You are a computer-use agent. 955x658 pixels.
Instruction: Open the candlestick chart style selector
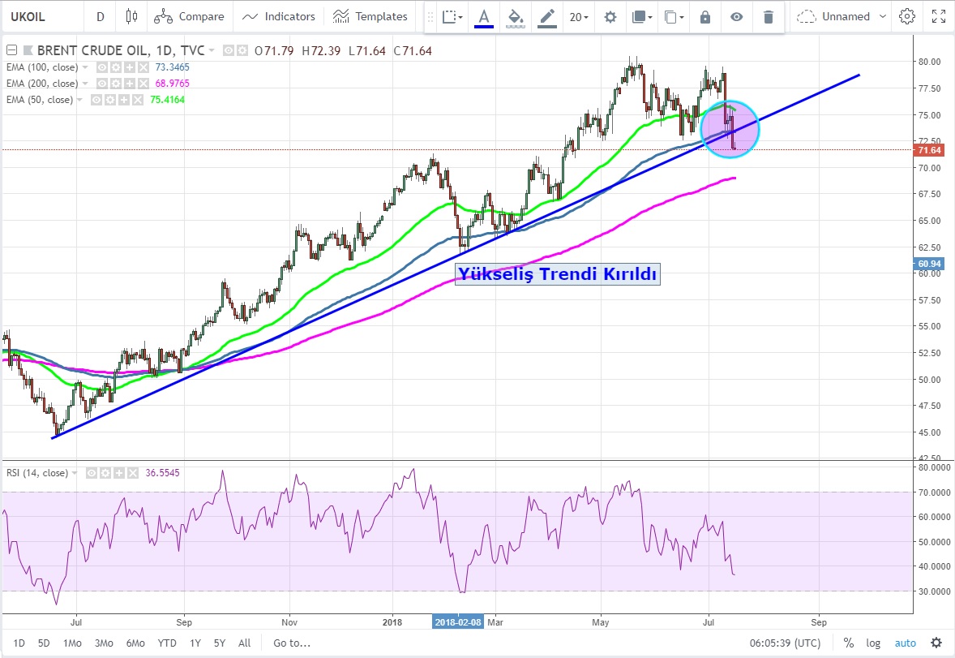point(132,16)
